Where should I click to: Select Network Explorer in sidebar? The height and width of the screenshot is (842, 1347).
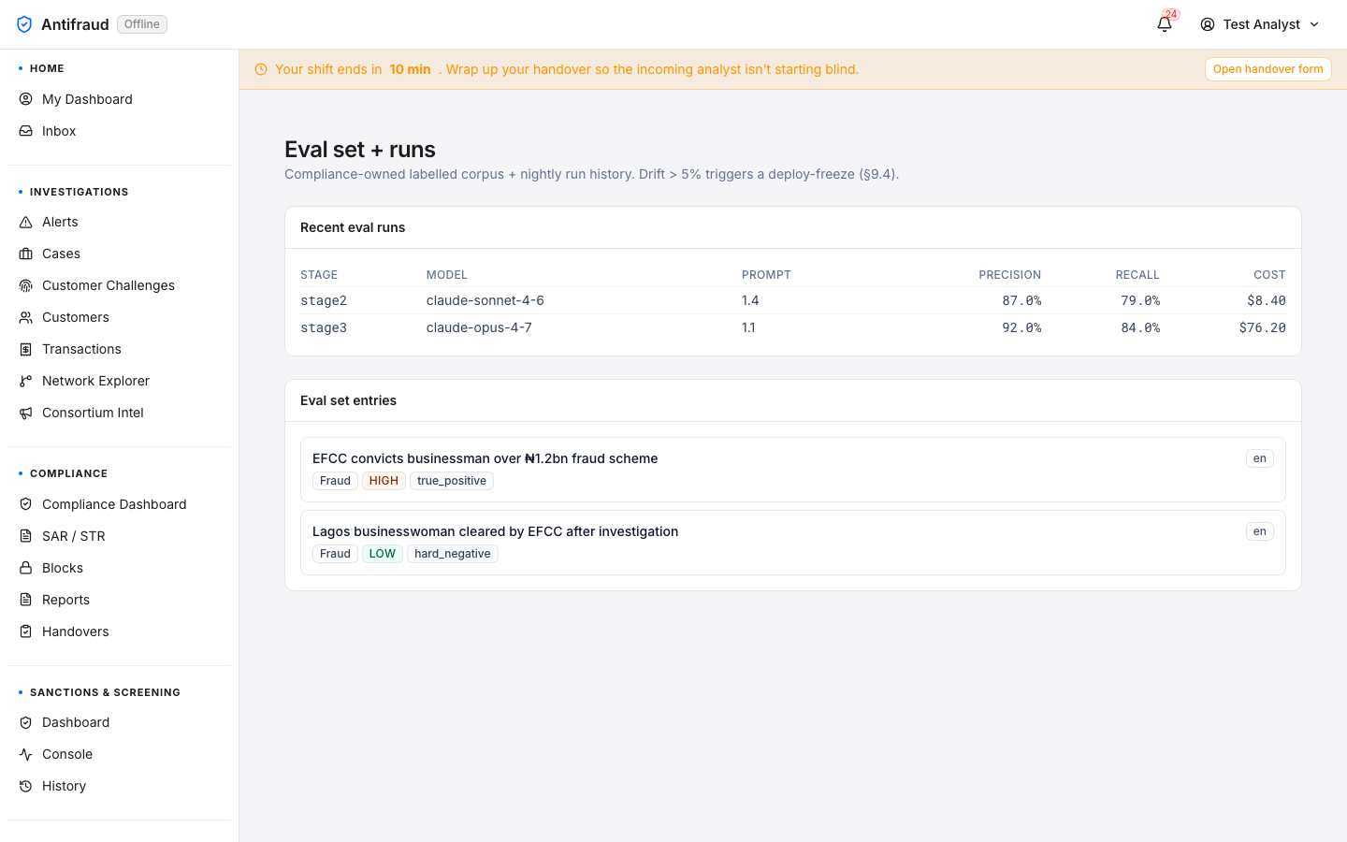coord(119,381)
